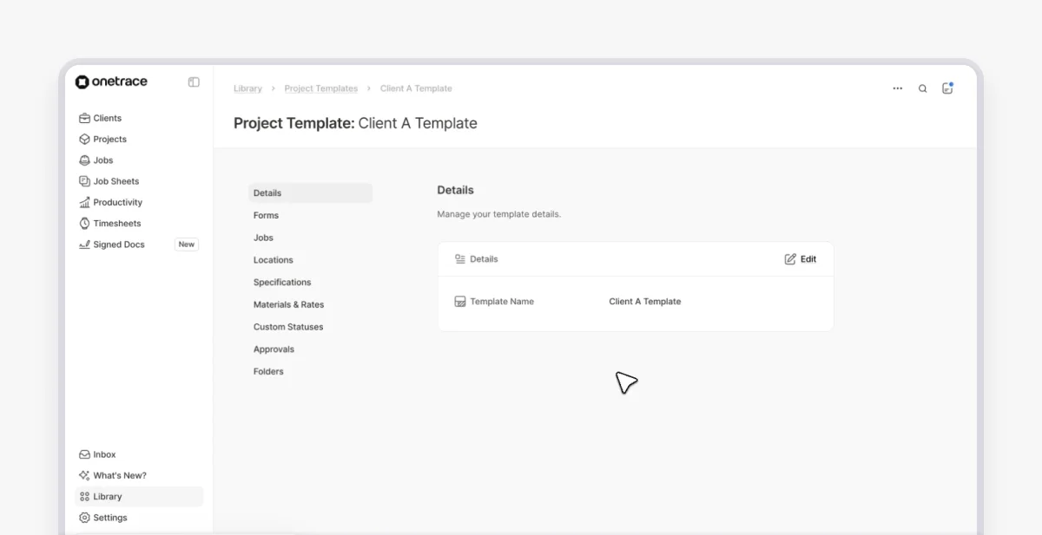Open the onetrace logo home button
This screenshot has height=535, width=1042.
click(x=111, y=81)
